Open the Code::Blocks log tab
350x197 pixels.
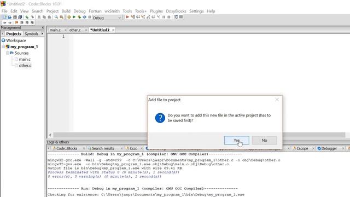(67, 148)
